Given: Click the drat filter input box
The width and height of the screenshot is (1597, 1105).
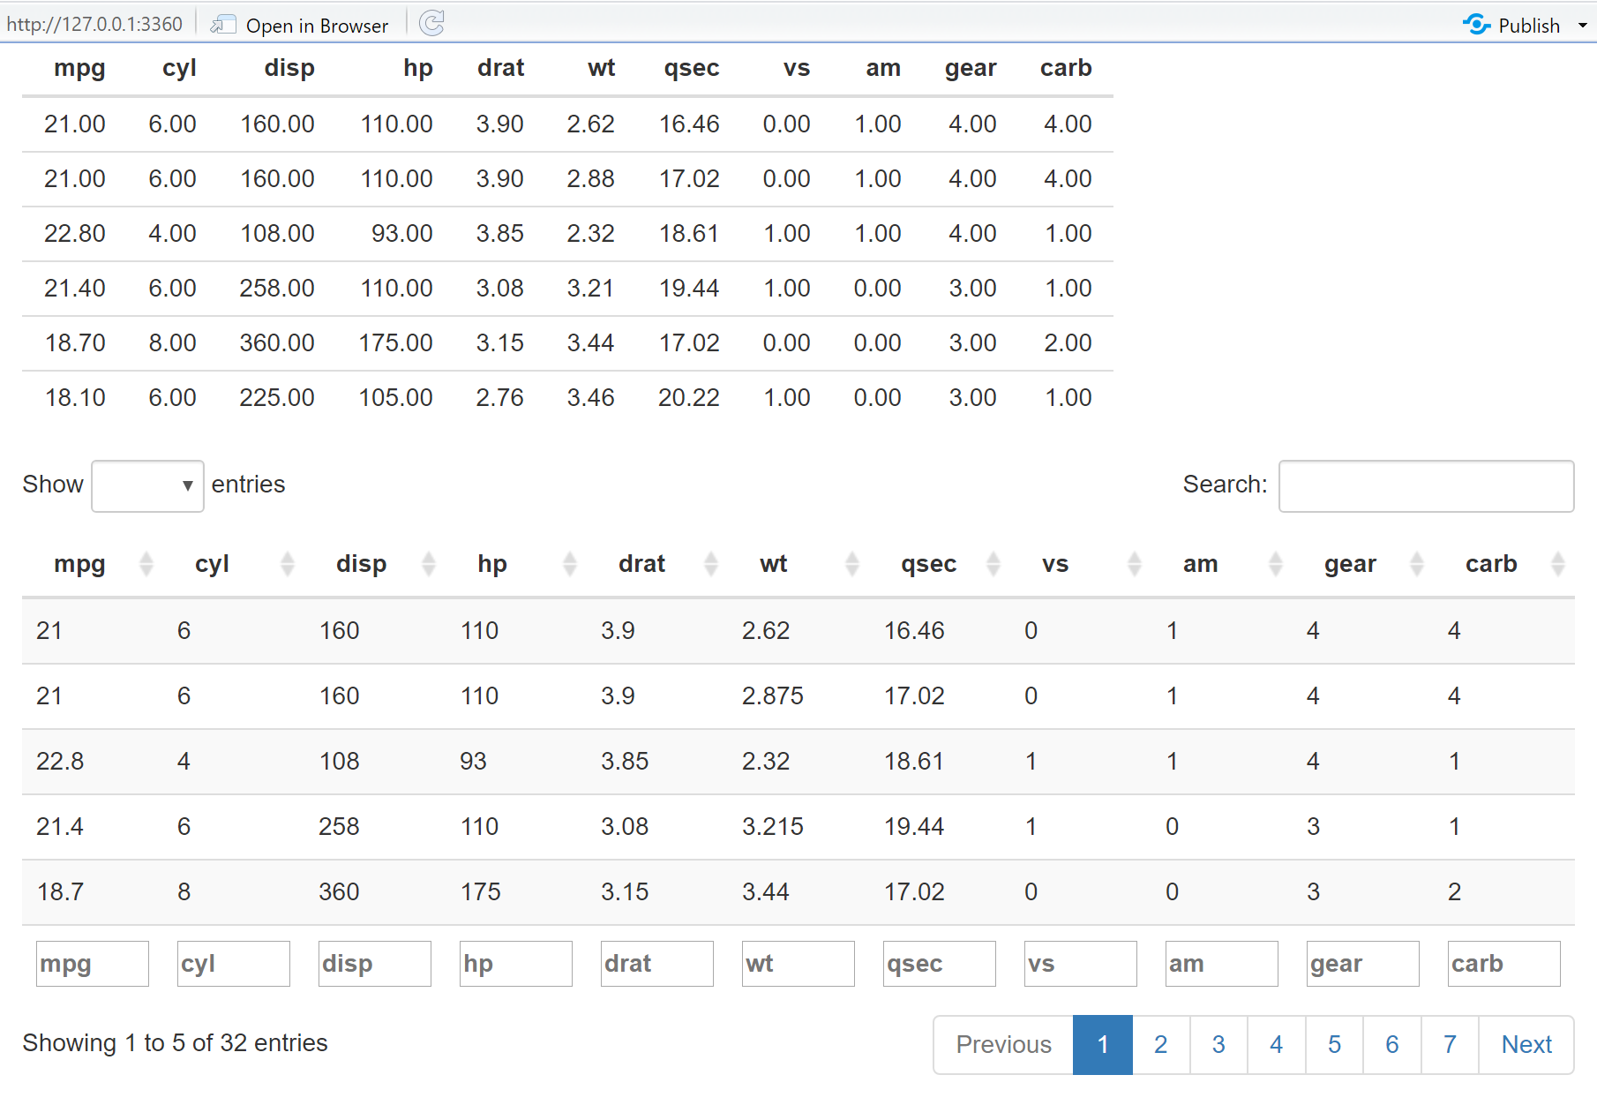Looking at the screenshot, I should click(657, 964).
